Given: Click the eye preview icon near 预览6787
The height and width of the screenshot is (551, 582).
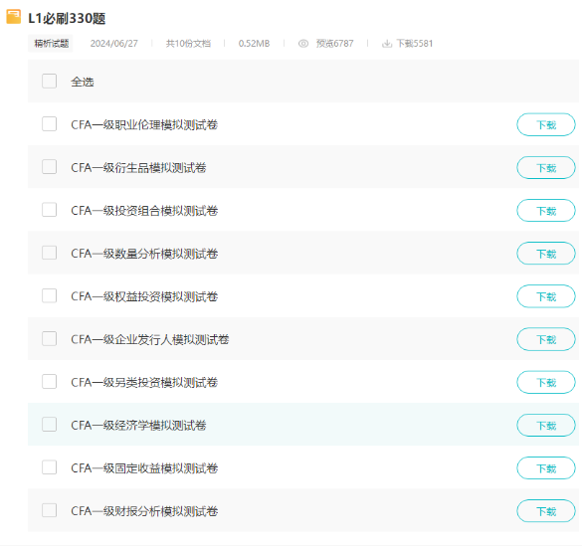Looking at the screenshot, I should click(303, 44).
